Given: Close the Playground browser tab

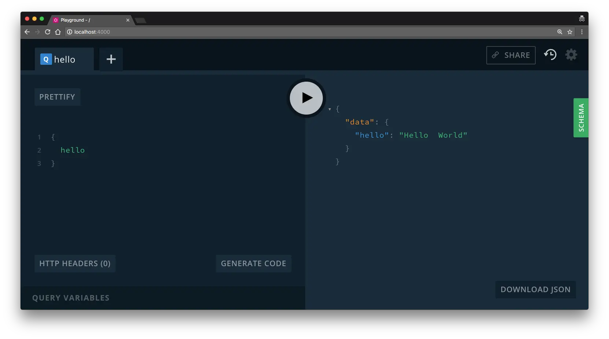Looking at the screenshot, I should click(x=128, y=20).
